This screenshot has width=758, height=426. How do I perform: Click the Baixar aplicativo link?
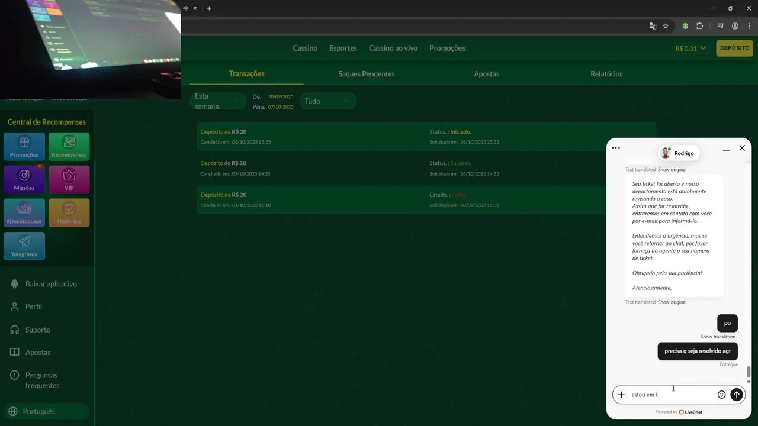pyautogui.click(x=51, y=284)
